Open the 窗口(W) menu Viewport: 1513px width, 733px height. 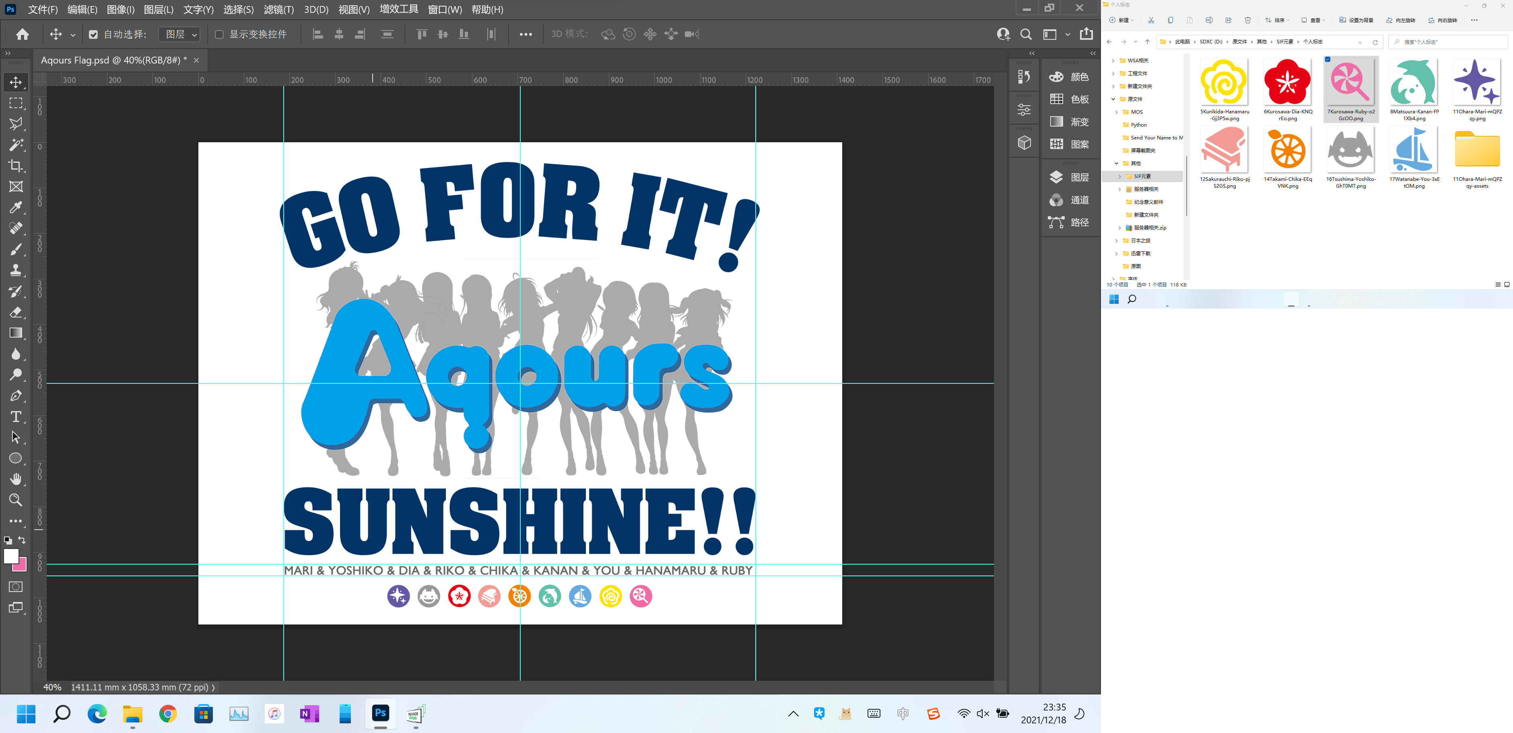(x=445, y=9)
